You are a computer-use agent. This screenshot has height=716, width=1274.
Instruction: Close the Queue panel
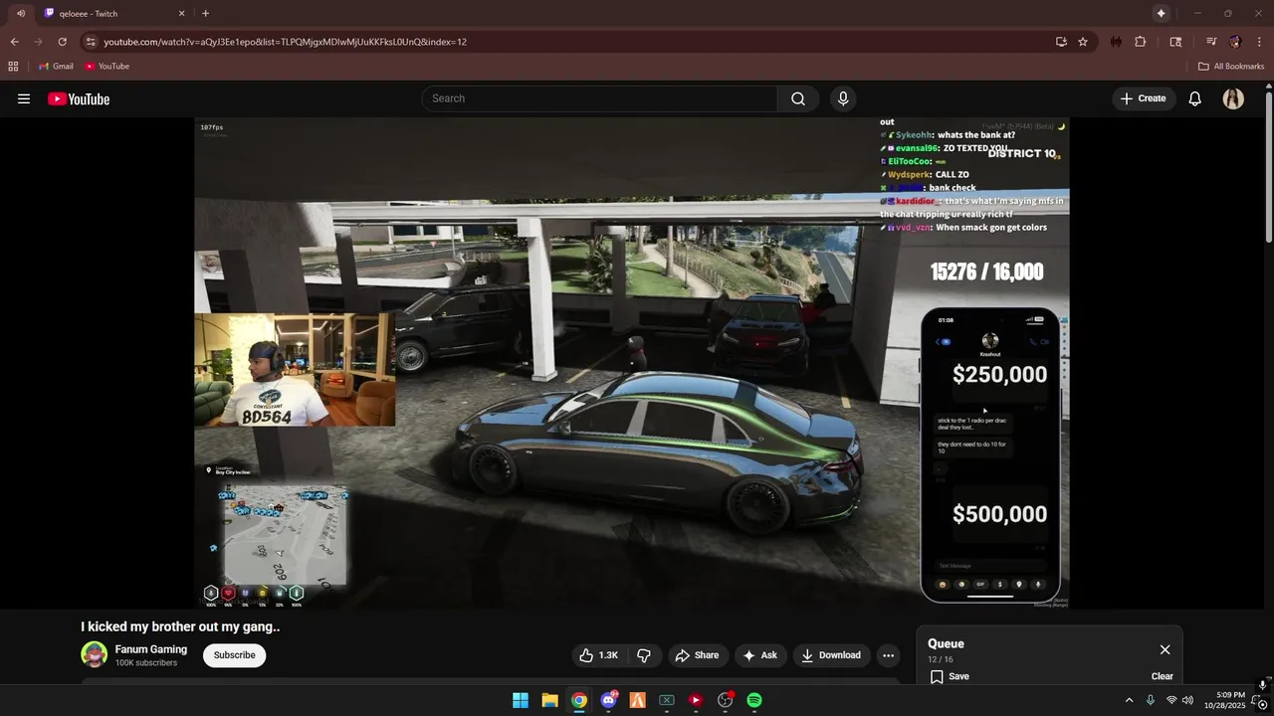pos(1165,649)
